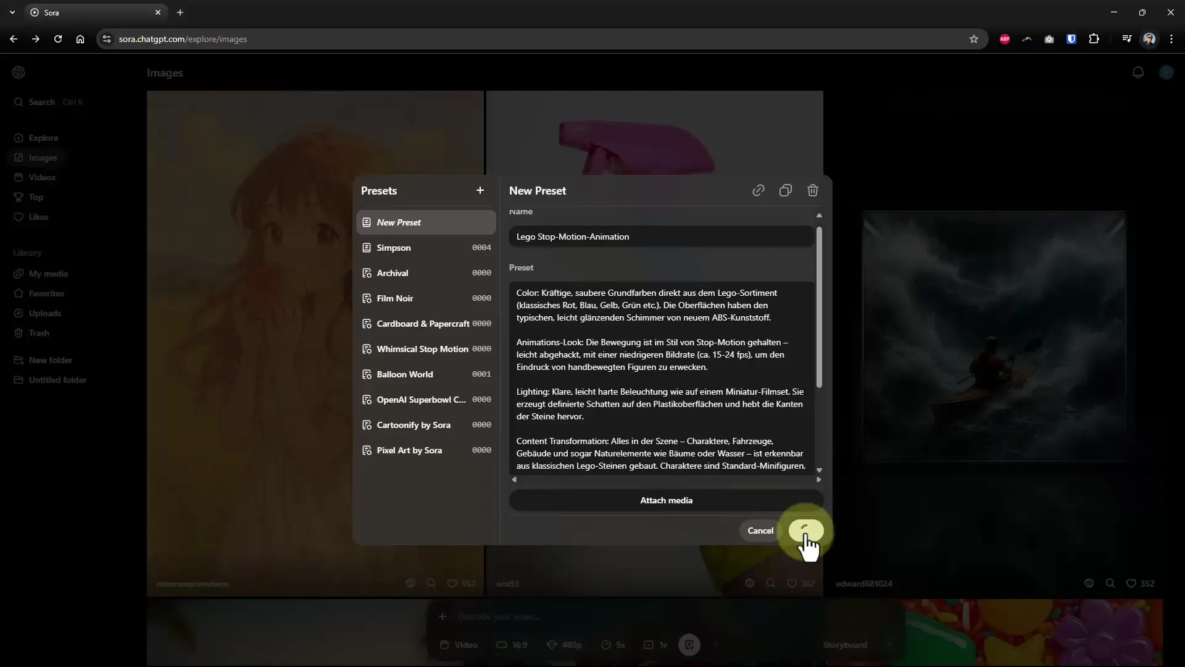Select the Balloon World preset

[x=426, y=374]
